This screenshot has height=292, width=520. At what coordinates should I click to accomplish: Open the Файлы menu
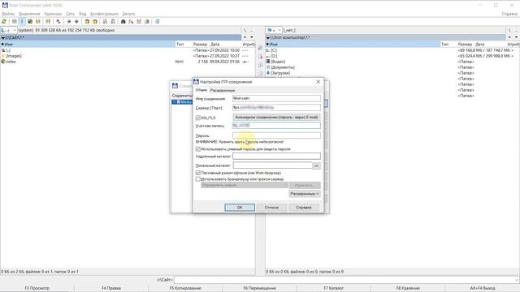tap(8, 14)
